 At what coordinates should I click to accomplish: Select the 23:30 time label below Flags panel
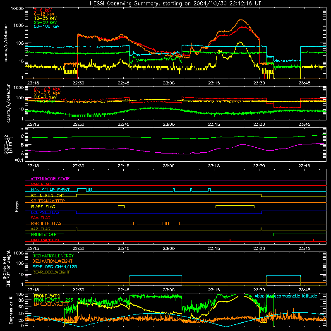(259, 249)
